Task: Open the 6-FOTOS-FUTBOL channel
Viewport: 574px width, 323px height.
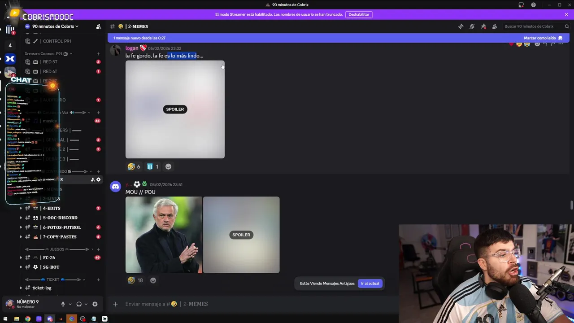Action: (62, 227)
